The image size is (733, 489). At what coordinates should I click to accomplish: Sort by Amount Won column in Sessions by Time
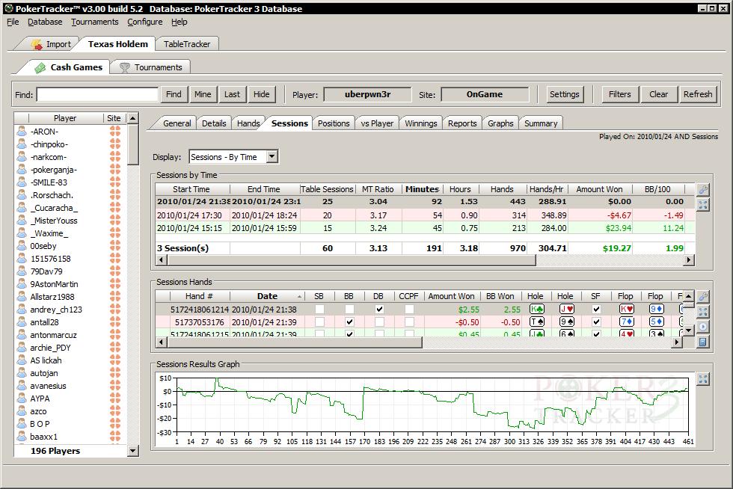pyautogui.click(x=599, y=189)
